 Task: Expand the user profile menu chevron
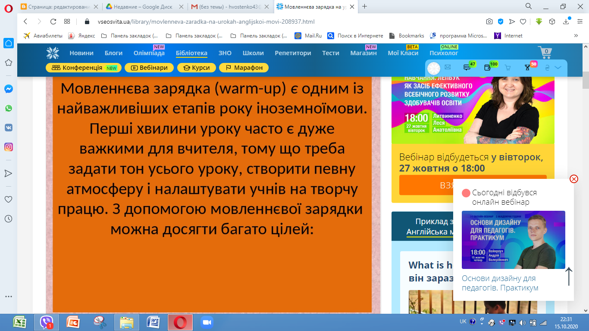558,68
